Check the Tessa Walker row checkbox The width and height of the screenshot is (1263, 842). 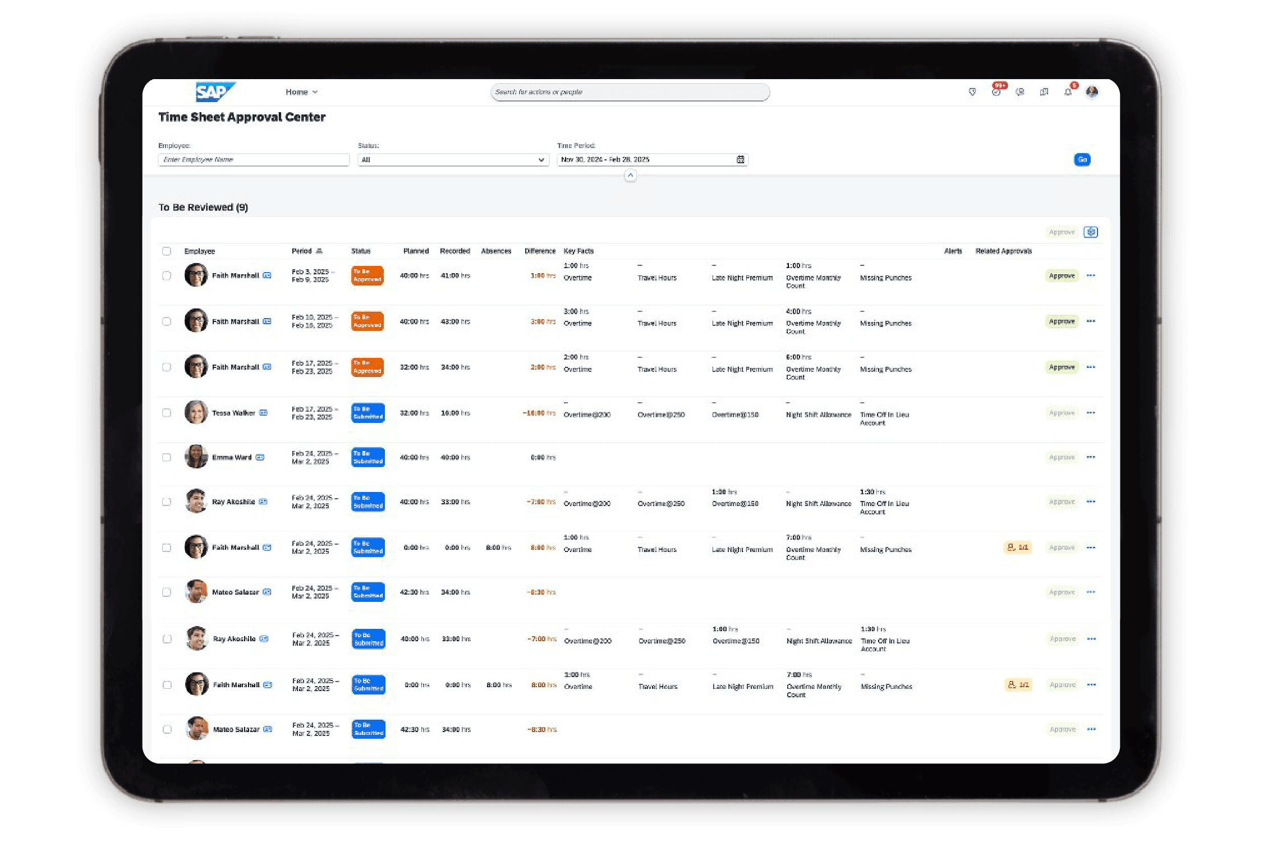coord(167,413)
